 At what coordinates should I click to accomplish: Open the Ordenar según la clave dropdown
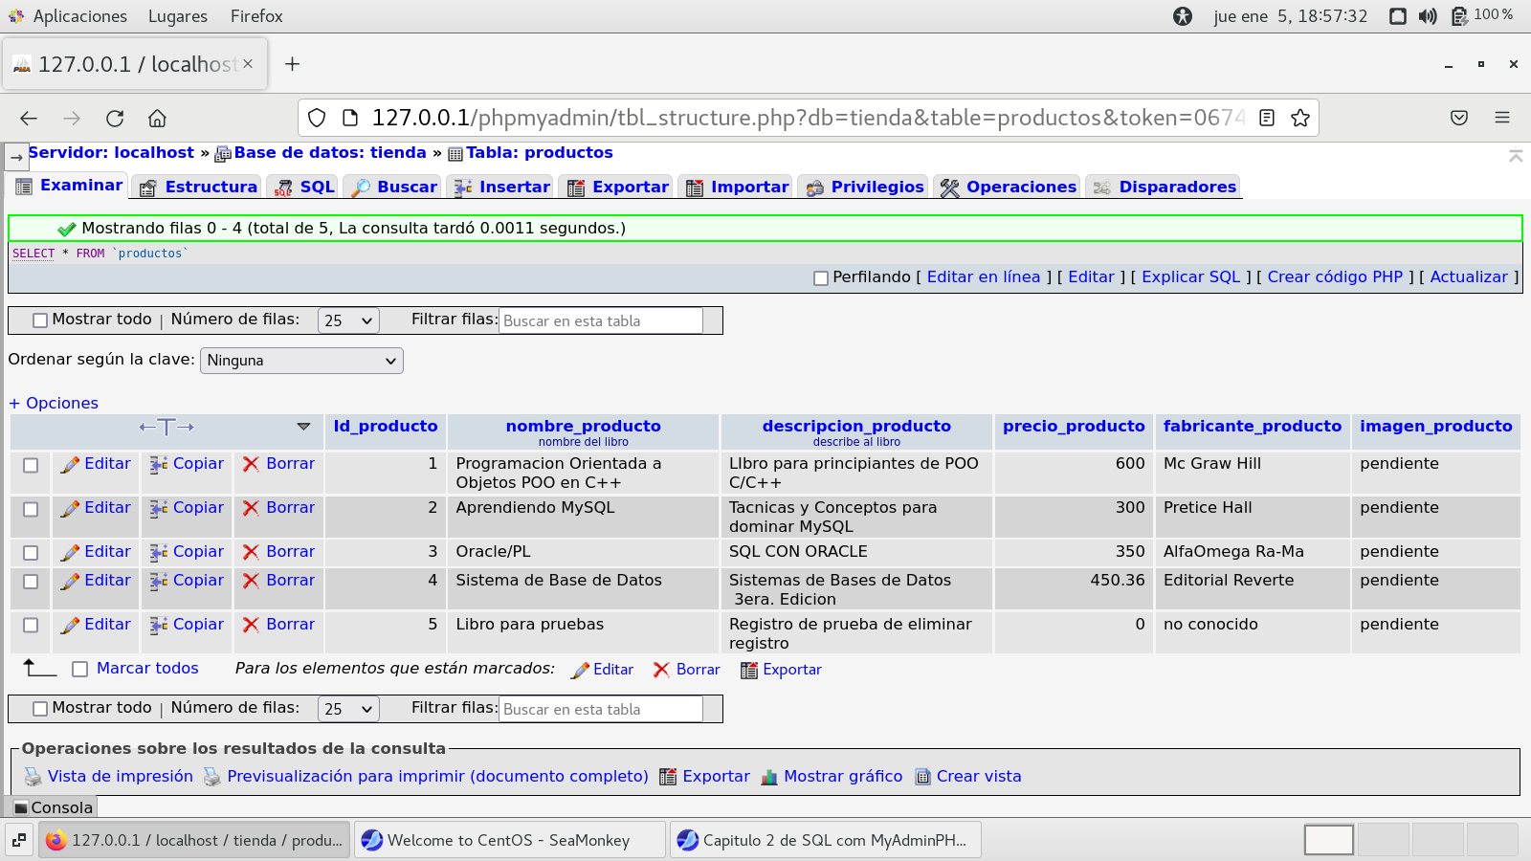tap(301, 361)
